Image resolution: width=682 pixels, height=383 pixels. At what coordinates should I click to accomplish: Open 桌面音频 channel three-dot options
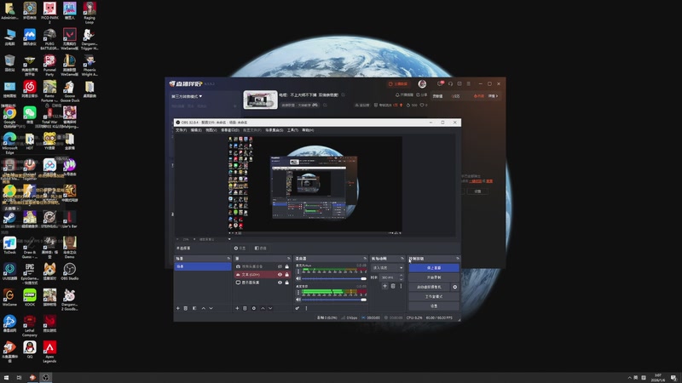click(298, 292)
